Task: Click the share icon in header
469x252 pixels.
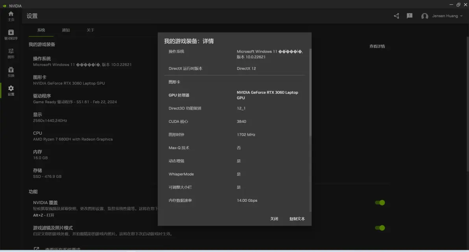Action: coord(396,16)
